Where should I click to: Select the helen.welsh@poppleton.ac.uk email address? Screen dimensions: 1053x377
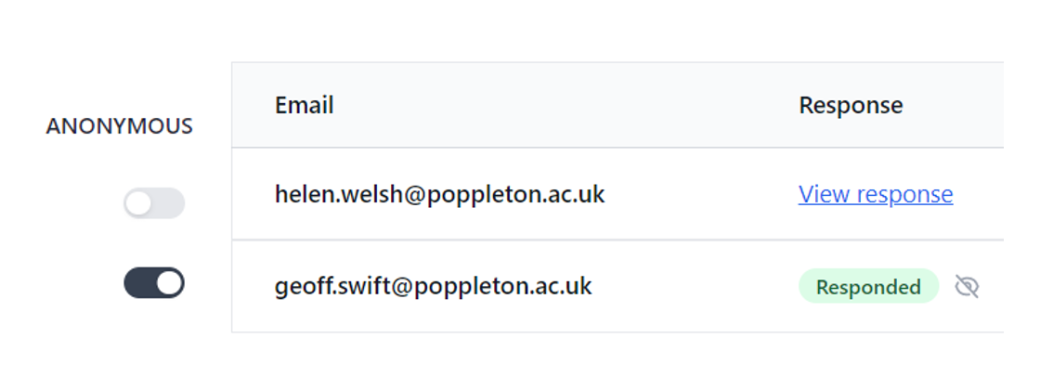(440, 194)
